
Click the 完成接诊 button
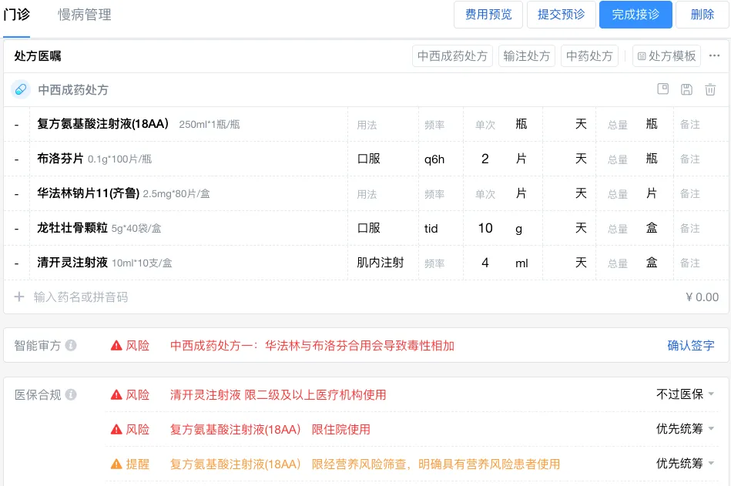pyautogui.click(x=635, y=15)
